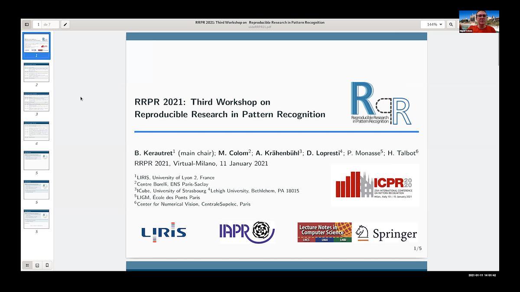Click 'RRPR 2021, Virtual-Milano, 11 January 2021' text

(201, 164)
